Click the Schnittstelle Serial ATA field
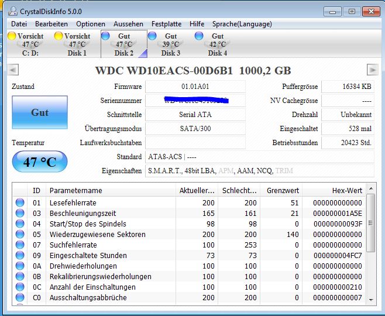Screen dimensions: 385x316 tap(195, 115)
